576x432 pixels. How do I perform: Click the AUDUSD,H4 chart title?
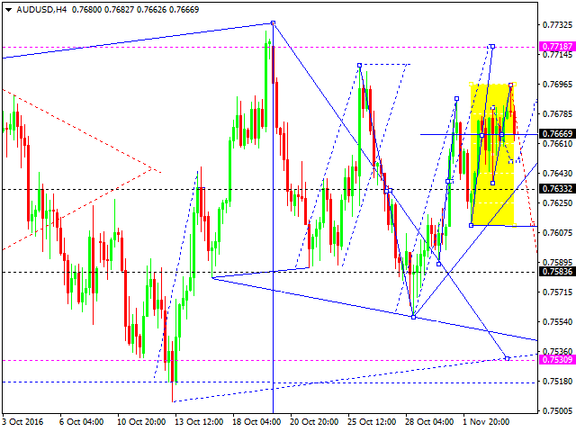(x=41, y=10)
